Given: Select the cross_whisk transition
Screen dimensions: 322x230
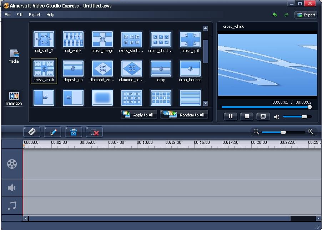Looking at the screenshot, I should tap(44, 71).
